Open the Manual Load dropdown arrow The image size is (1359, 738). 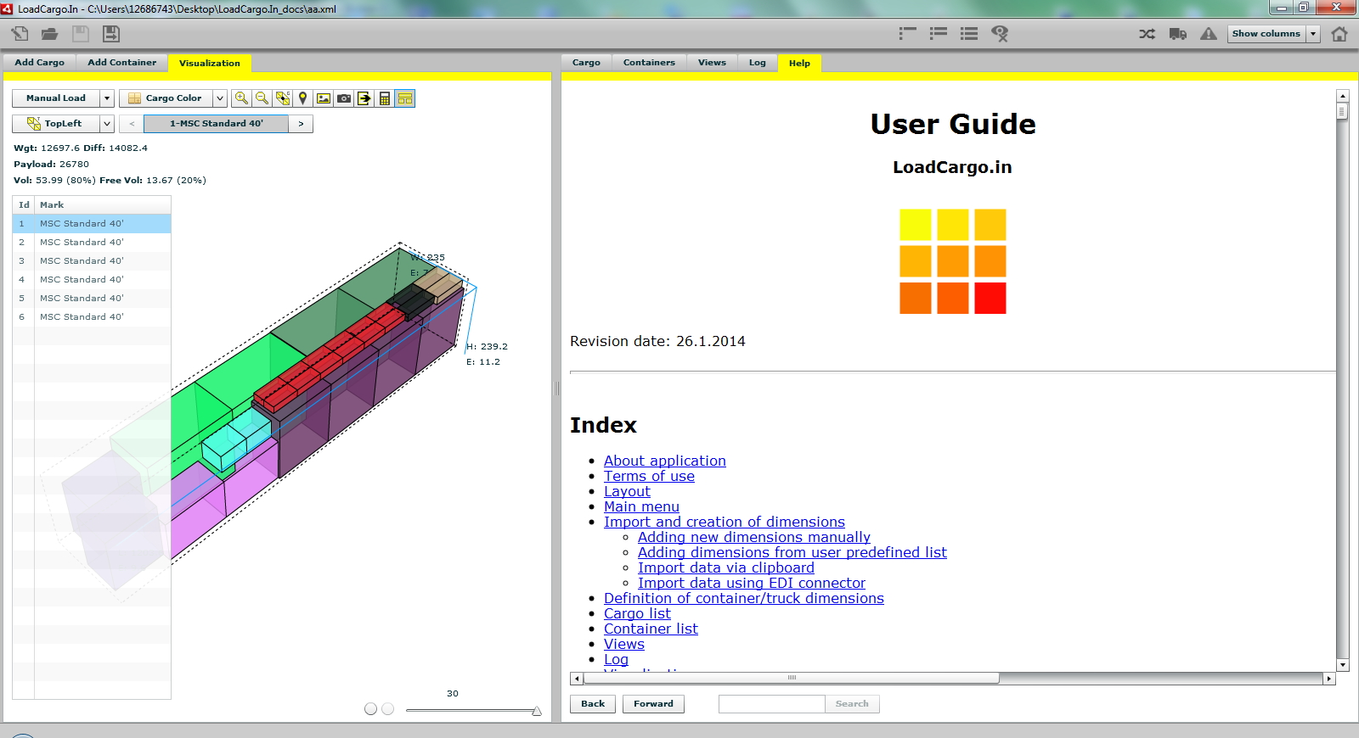pos(107,98)
